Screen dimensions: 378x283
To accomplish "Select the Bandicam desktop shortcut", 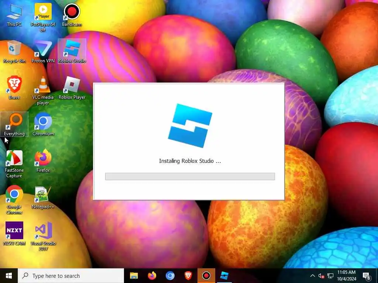I will [72, 15].
